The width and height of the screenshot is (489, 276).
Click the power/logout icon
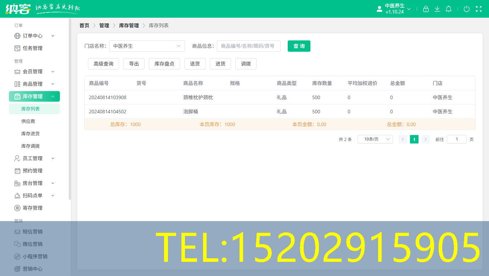467,9
